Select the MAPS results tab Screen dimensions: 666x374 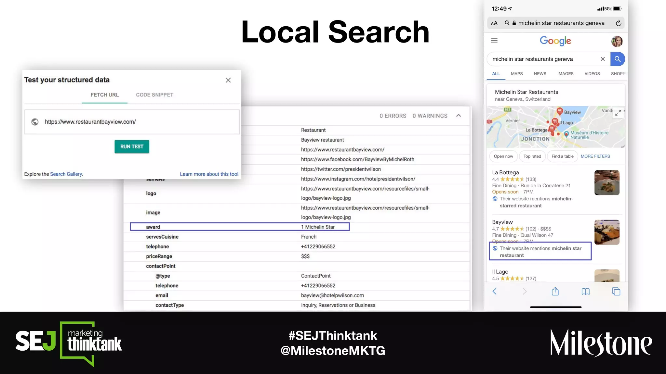pyautogui.click(x=517, y=74)
